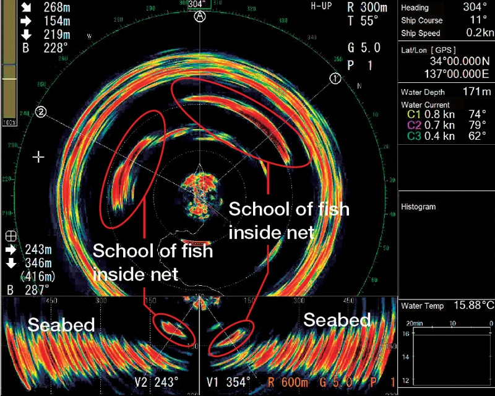Click the right arrow beside 154m
Viewport: 495px width, 396px height.
[x=10, y=22]
